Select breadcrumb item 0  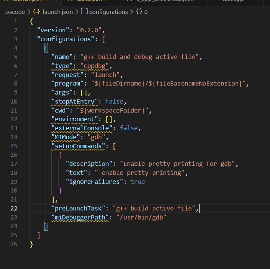coord(146,12)
